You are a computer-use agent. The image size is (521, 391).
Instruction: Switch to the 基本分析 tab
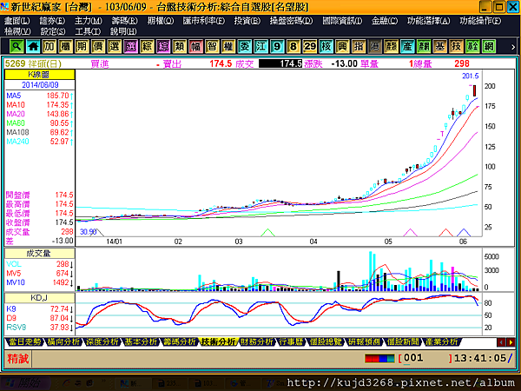point(141,341)
